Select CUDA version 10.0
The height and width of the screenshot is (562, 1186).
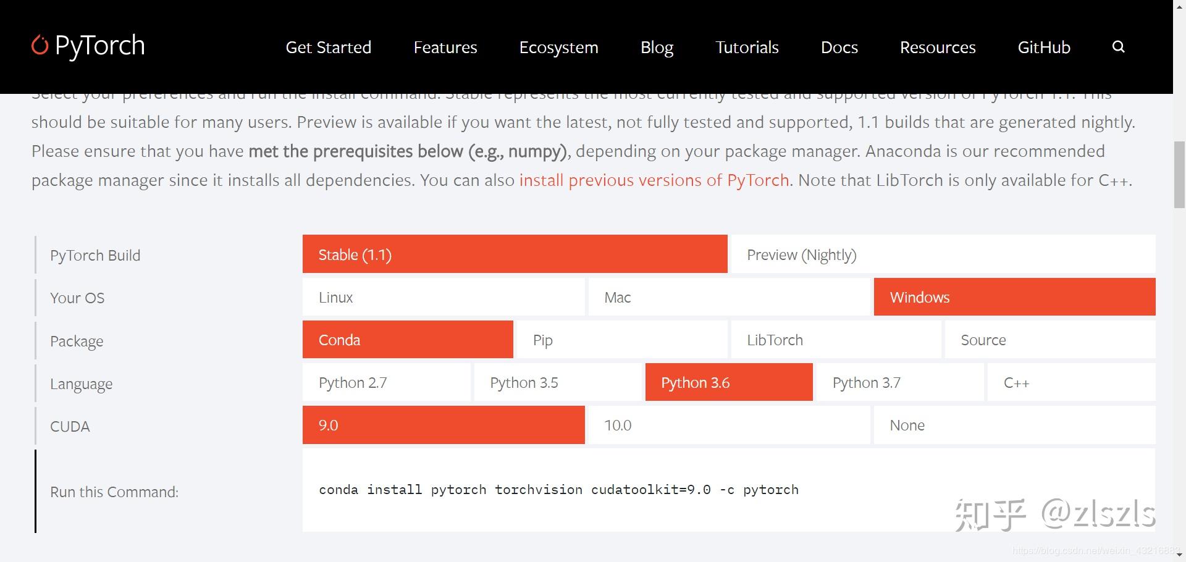728,425
